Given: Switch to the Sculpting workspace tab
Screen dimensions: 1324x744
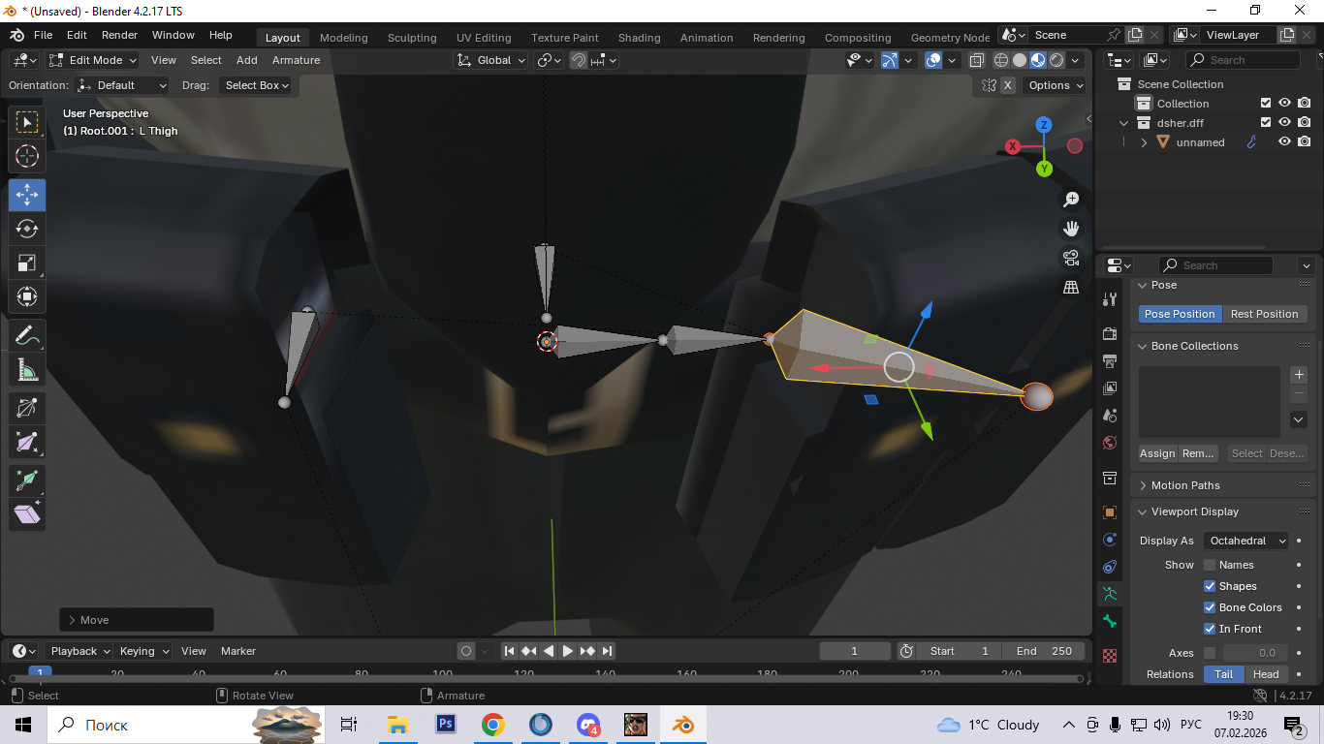Looking at the screenshot, I should [x=412, y=38].
